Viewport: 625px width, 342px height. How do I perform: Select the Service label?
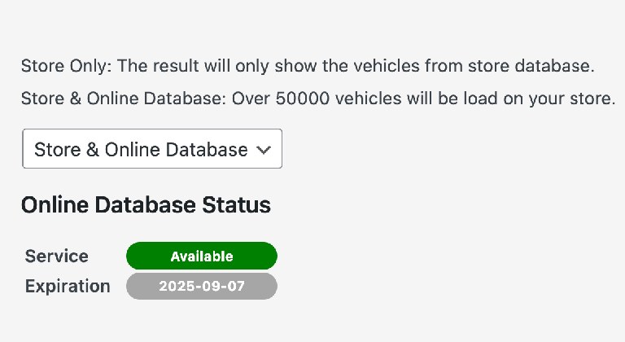[x=57, y=256]
